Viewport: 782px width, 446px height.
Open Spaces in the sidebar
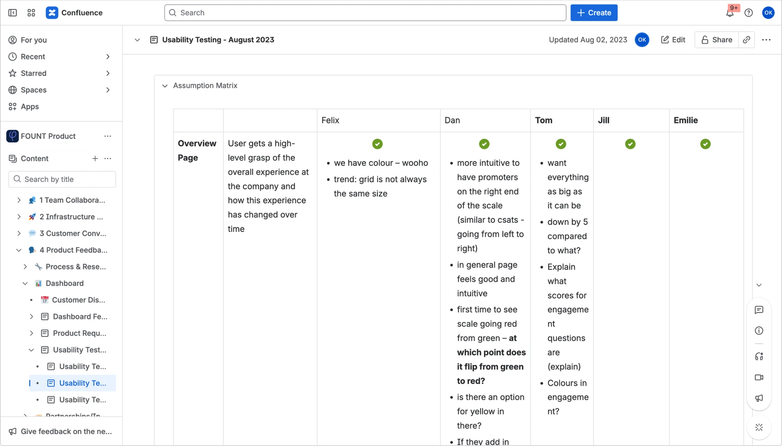pyautogui.click(x=34, y=90)
